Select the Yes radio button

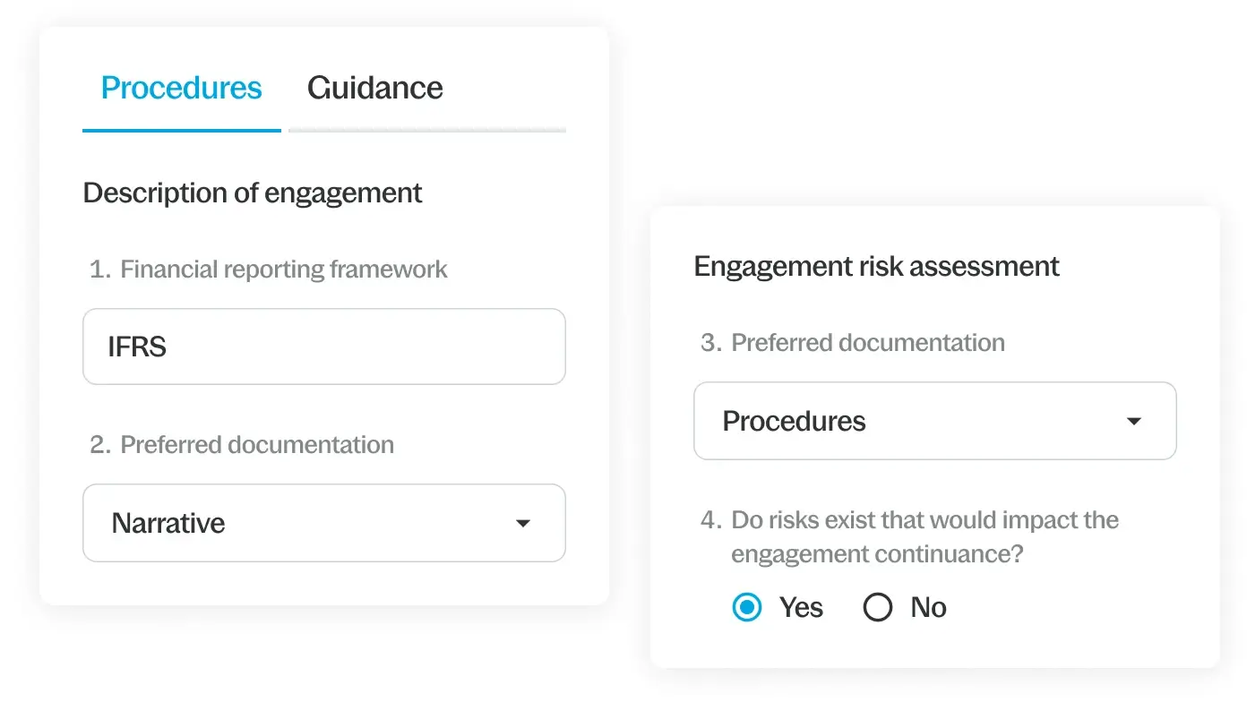pyautogui.click(x=747, y=608)
